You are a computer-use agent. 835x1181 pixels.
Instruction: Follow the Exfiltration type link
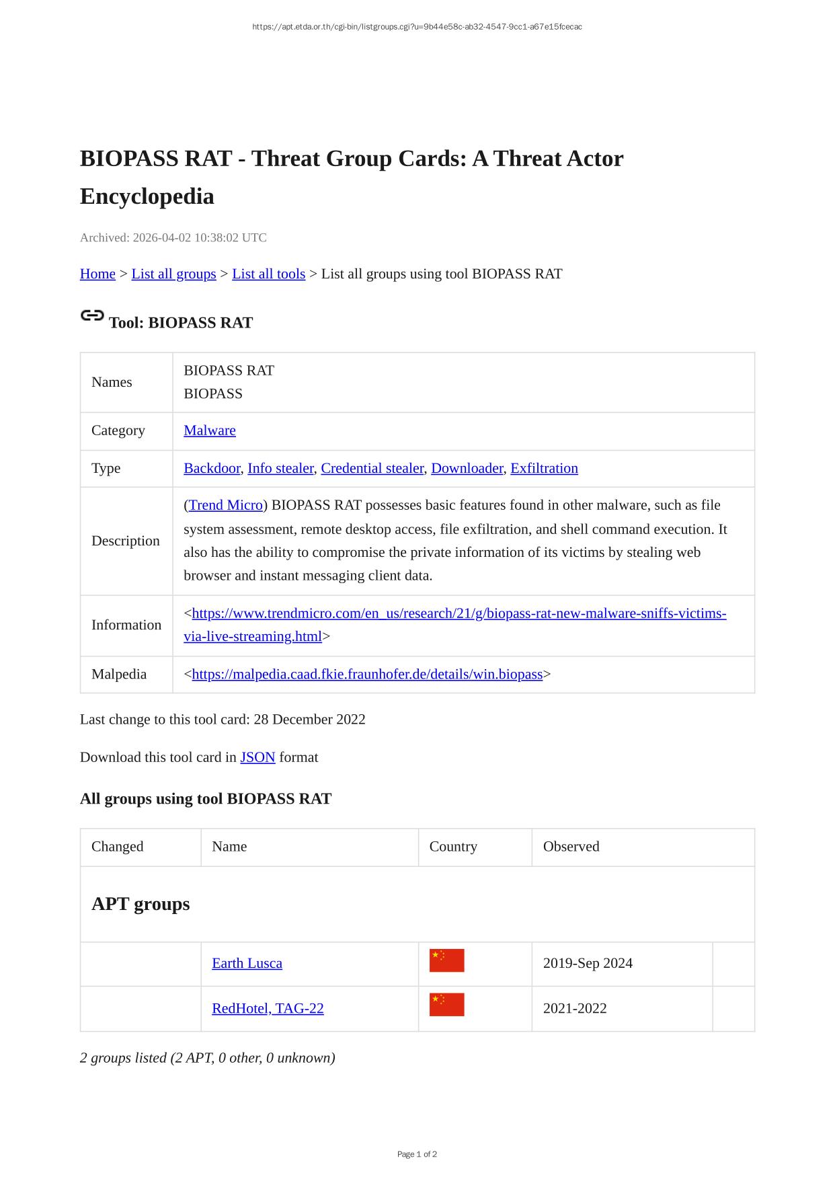[544, 468]
